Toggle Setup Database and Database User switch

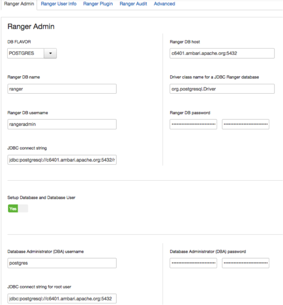(x=18, y=208)
